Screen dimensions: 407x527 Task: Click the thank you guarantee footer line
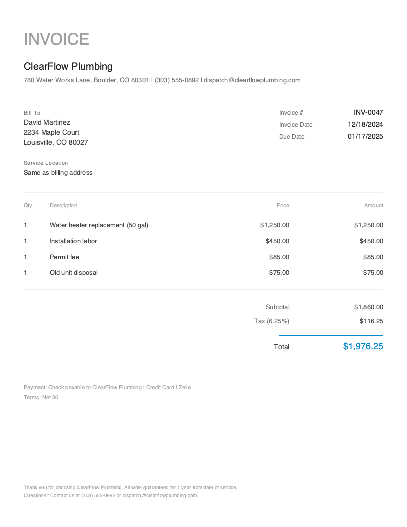tap(131, 488)
